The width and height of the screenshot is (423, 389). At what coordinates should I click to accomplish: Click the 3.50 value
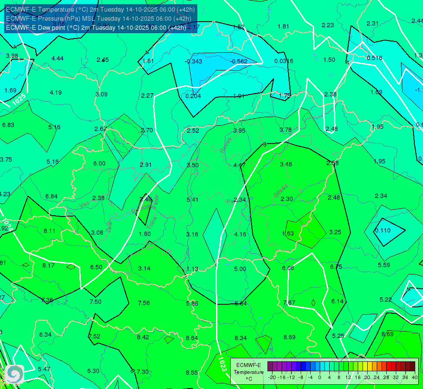click(193, 165)
